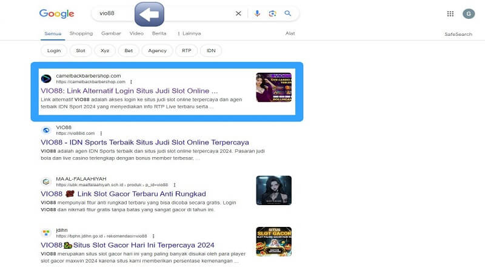The width and height of the screenshot is (485, 273).
Task: Open VIO88 IDN Sports Terbaik result title
Action: pyautogui.click(x=145, y=143)
